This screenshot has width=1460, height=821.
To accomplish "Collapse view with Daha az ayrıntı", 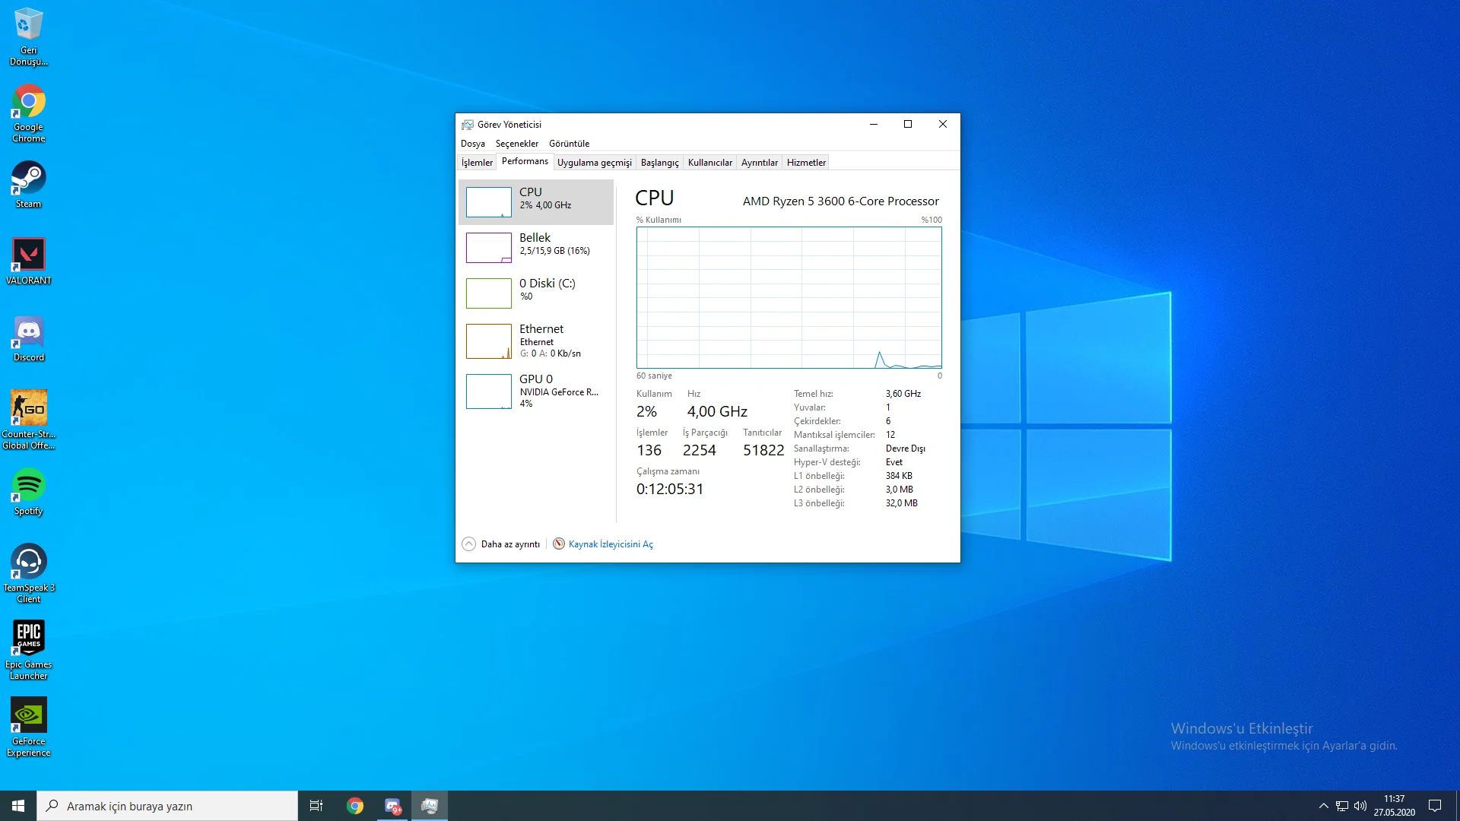I will click(501, 544).
